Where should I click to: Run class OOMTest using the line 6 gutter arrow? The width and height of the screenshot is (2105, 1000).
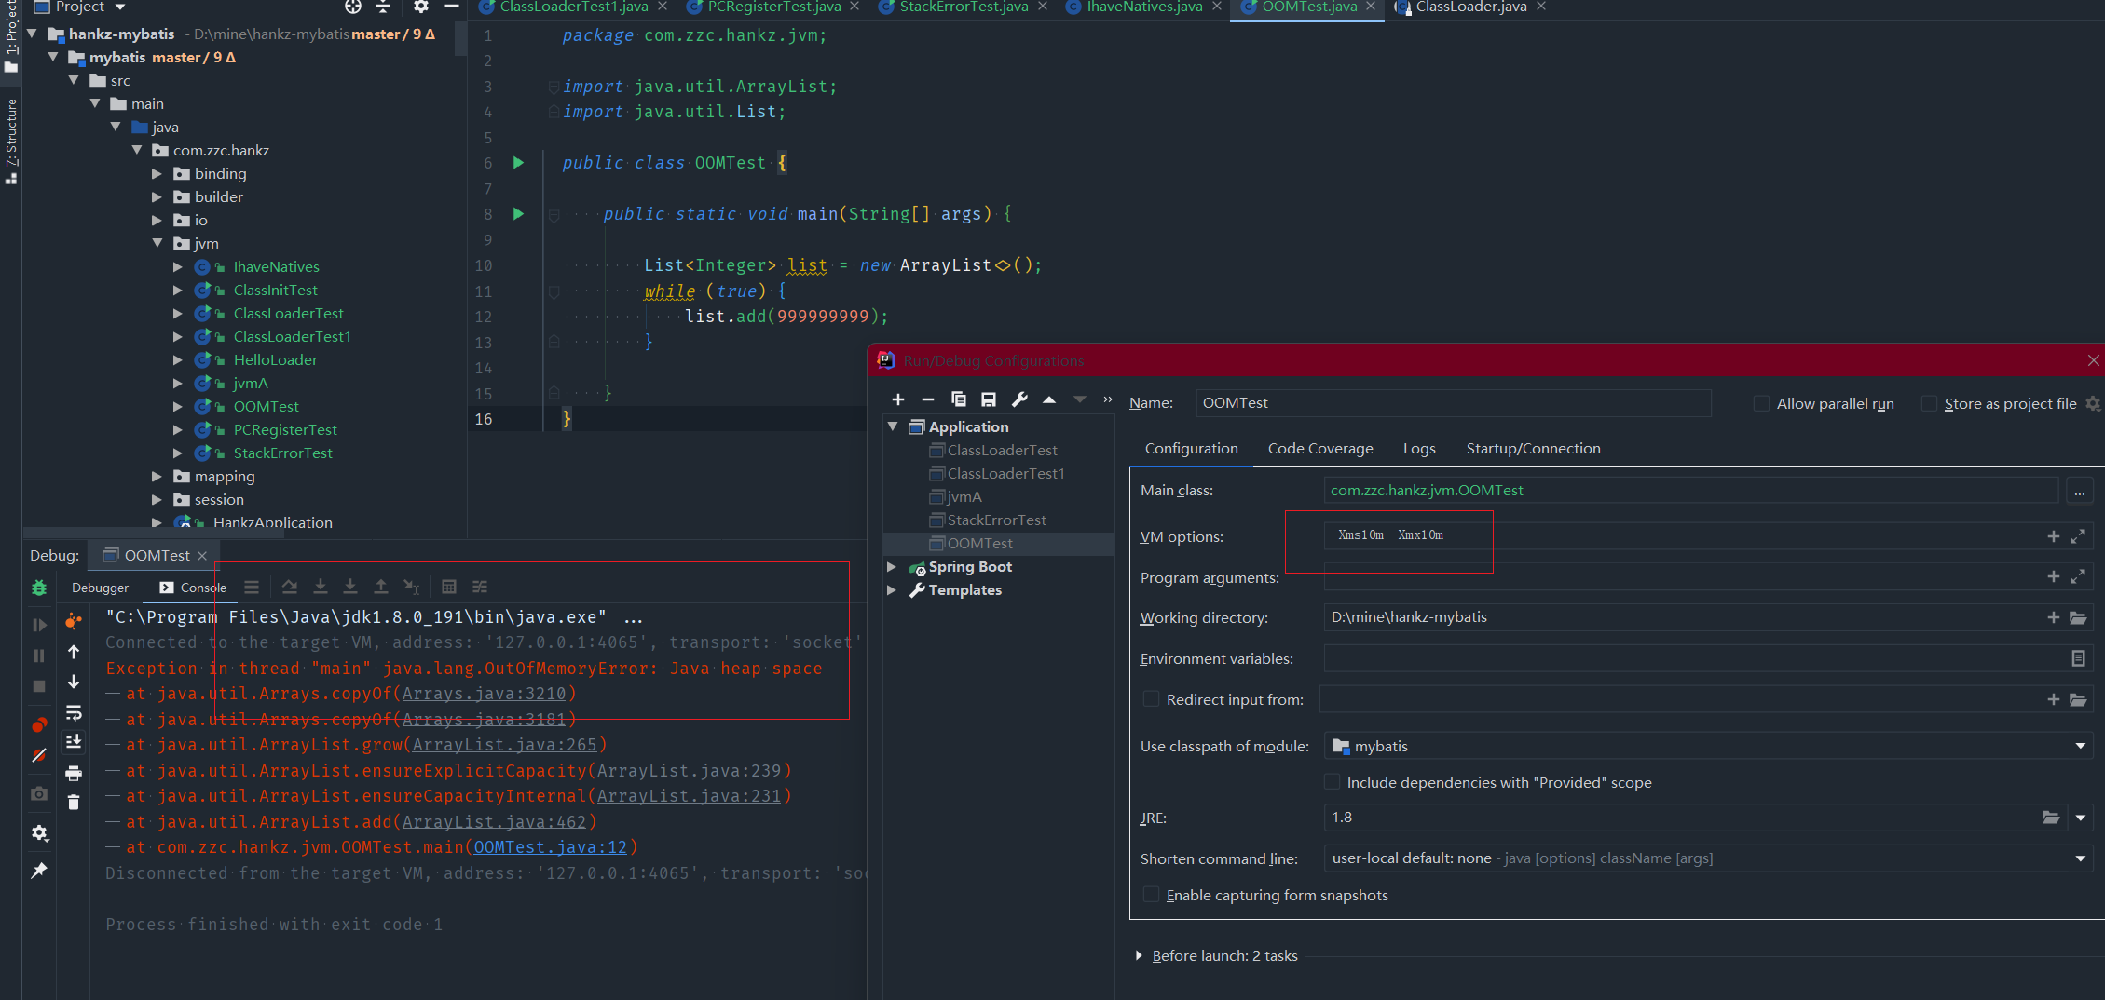518,163
